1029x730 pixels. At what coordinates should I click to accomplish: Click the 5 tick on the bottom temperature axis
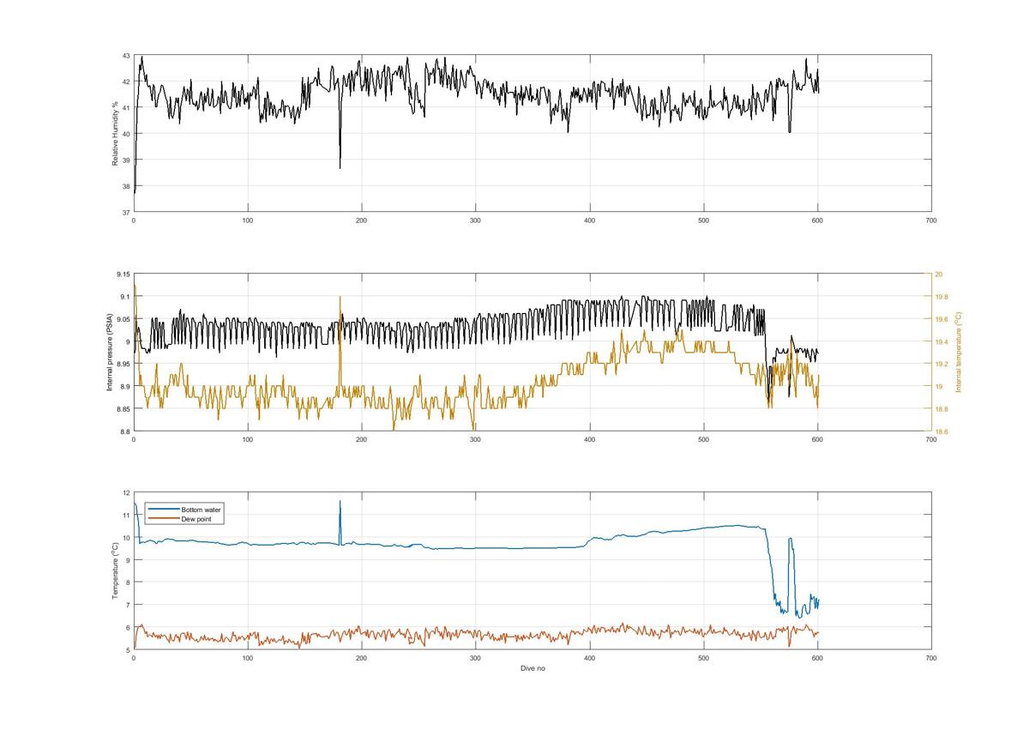point(128,649)
